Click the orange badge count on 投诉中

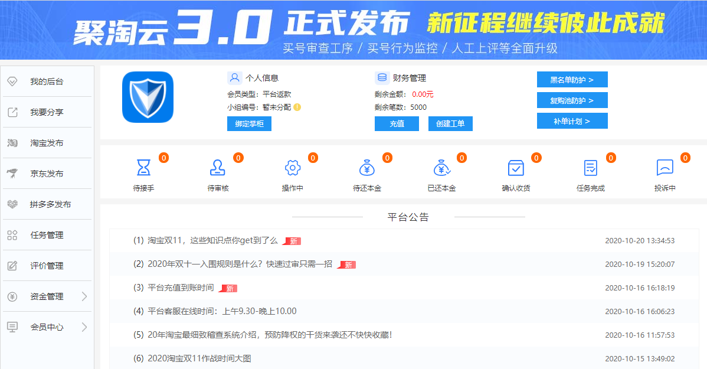[685, 158]
